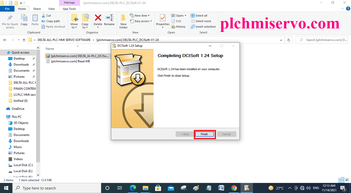351x193 pixels.
Task: Click Cancel in the DCISoft Setup dialog
Action: click(226, 134)
